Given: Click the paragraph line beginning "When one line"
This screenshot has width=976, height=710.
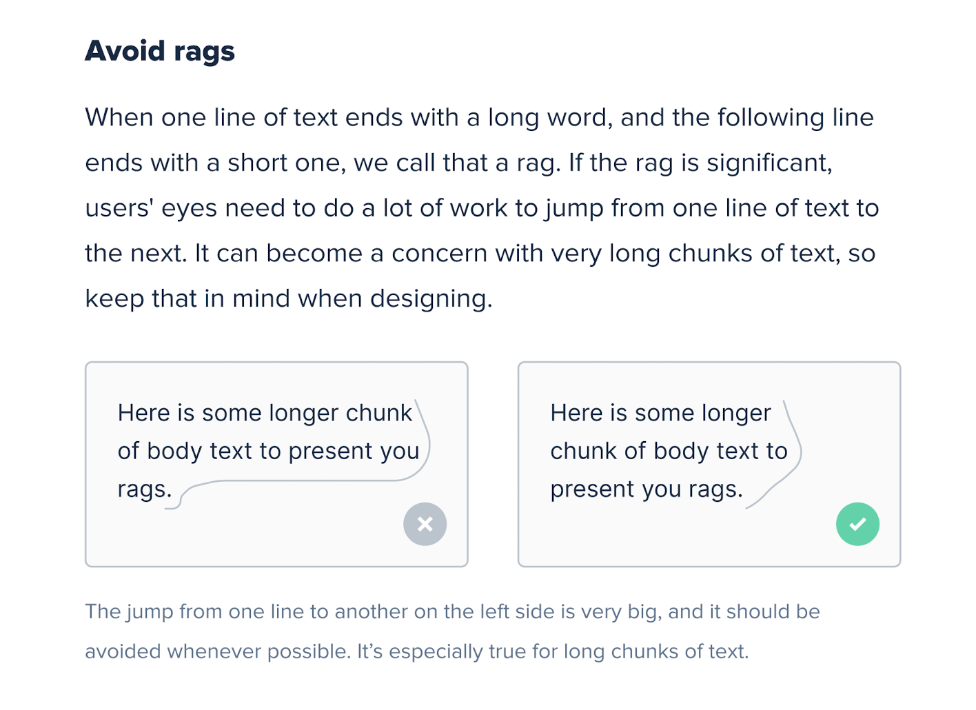Looking at the screenshot, I should click(479, 117).
